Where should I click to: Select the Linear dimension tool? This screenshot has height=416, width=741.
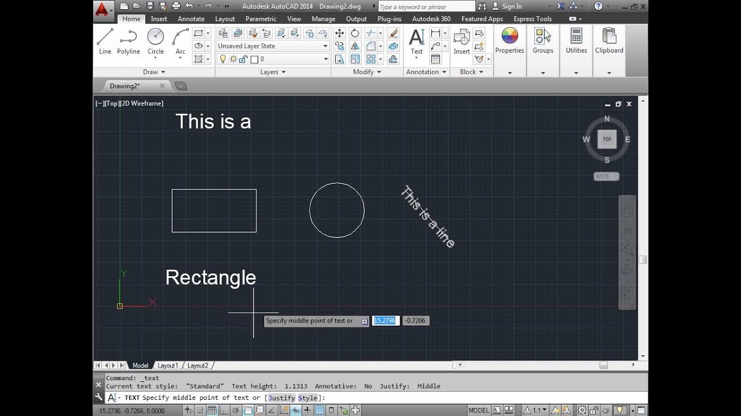click(435, 34)
